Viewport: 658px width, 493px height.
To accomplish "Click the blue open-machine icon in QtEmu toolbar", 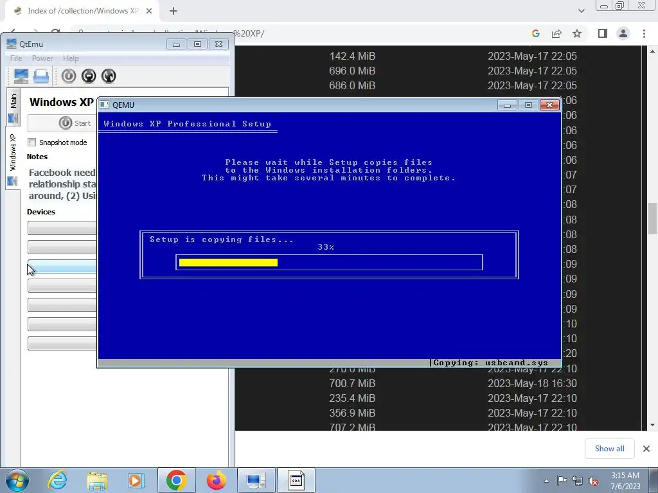I will [x=41, y=76].
